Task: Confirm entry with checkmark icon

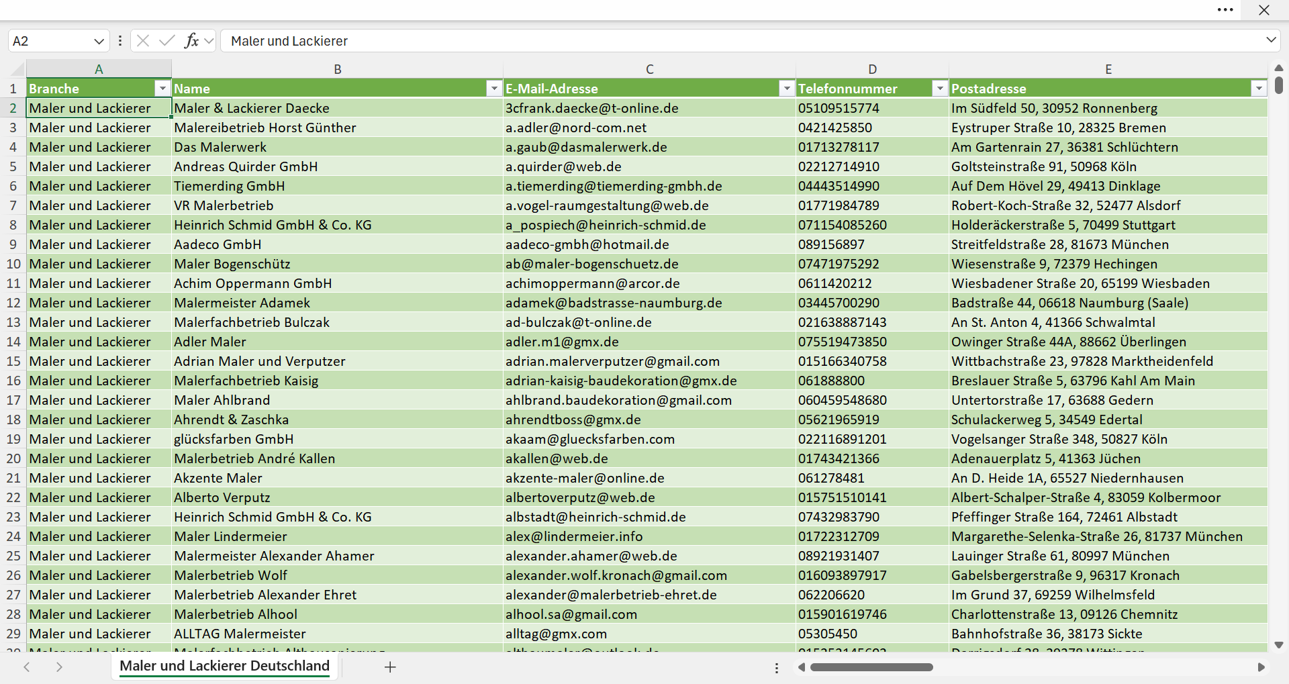Action: point(167,41)
